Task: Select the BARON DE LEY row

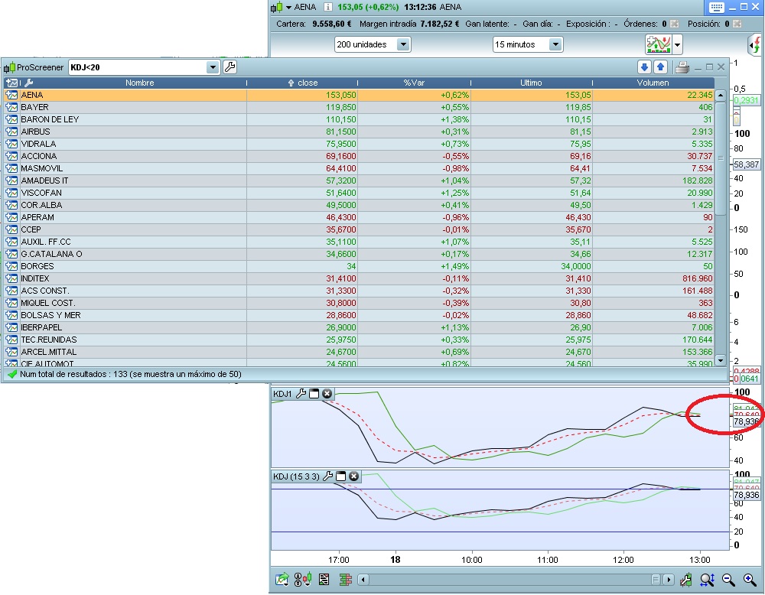Action: [359, 119]
